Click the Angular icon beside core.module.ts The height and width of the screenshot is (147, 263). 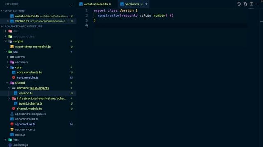pyautogui.click(x=14, y=78)
